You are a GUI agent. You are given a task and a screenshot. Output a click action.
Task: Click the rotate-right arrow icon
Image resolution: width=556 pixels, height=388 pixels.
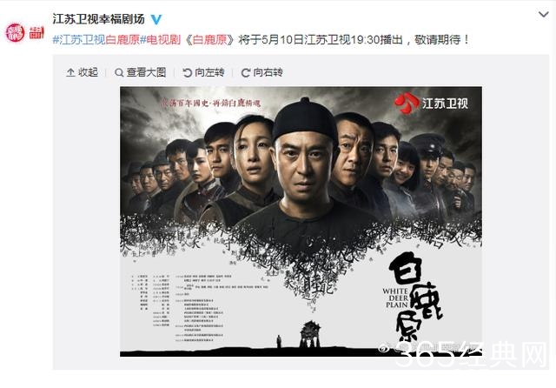point(245,72)
